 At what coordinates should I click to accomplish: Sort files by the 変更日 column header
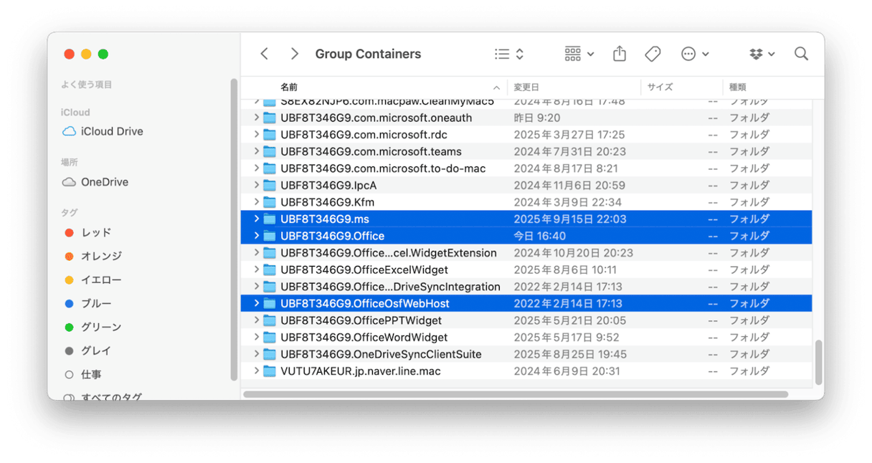[x=526, y=87]
